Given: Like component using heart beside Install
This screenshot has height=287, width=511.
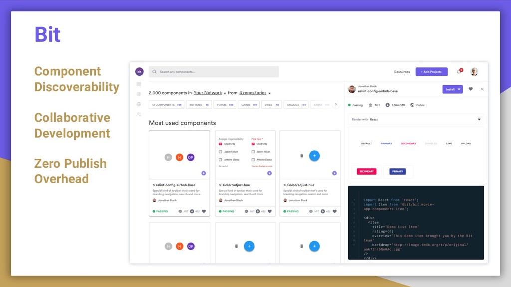Looking at the screenshot, I should click(470, 89).
